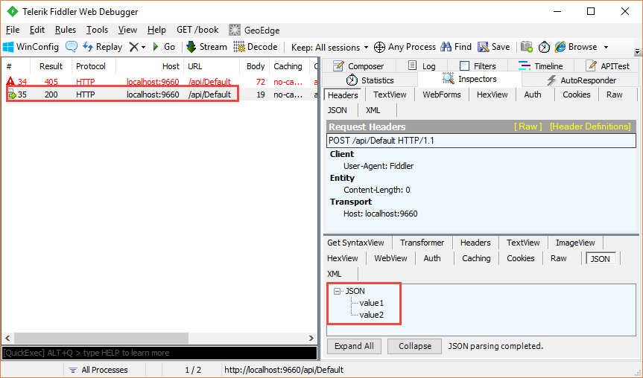Switch to the Statistics tab
Viewport: 643px width, 378px height.
click(370, 80)
